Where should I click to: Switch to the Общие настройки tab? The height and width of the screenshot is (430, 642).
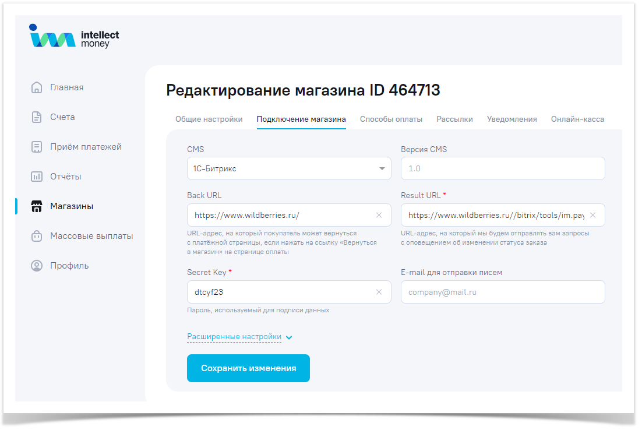pos(209,119)
